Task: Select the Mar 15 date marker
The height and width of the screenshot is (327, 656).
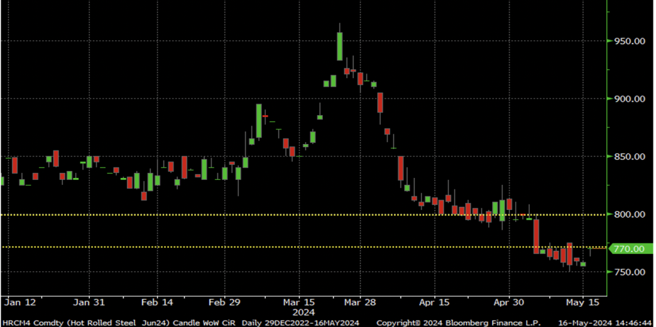Action: [299, 301]
